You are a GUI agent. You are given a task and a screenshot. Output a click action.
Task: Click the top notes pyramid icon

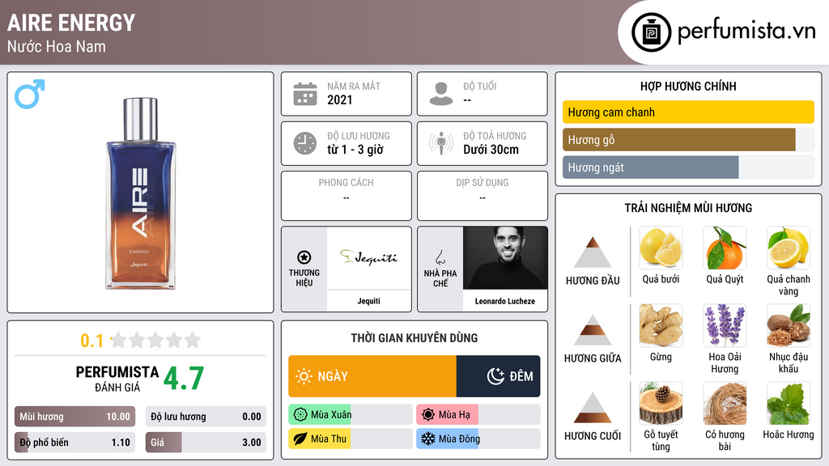tap(593, 252)
